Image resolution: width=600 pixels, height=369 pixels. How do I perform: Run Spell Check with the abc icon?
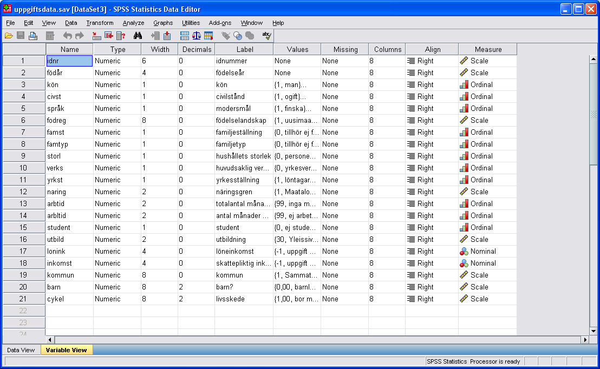tap(267, 36)
